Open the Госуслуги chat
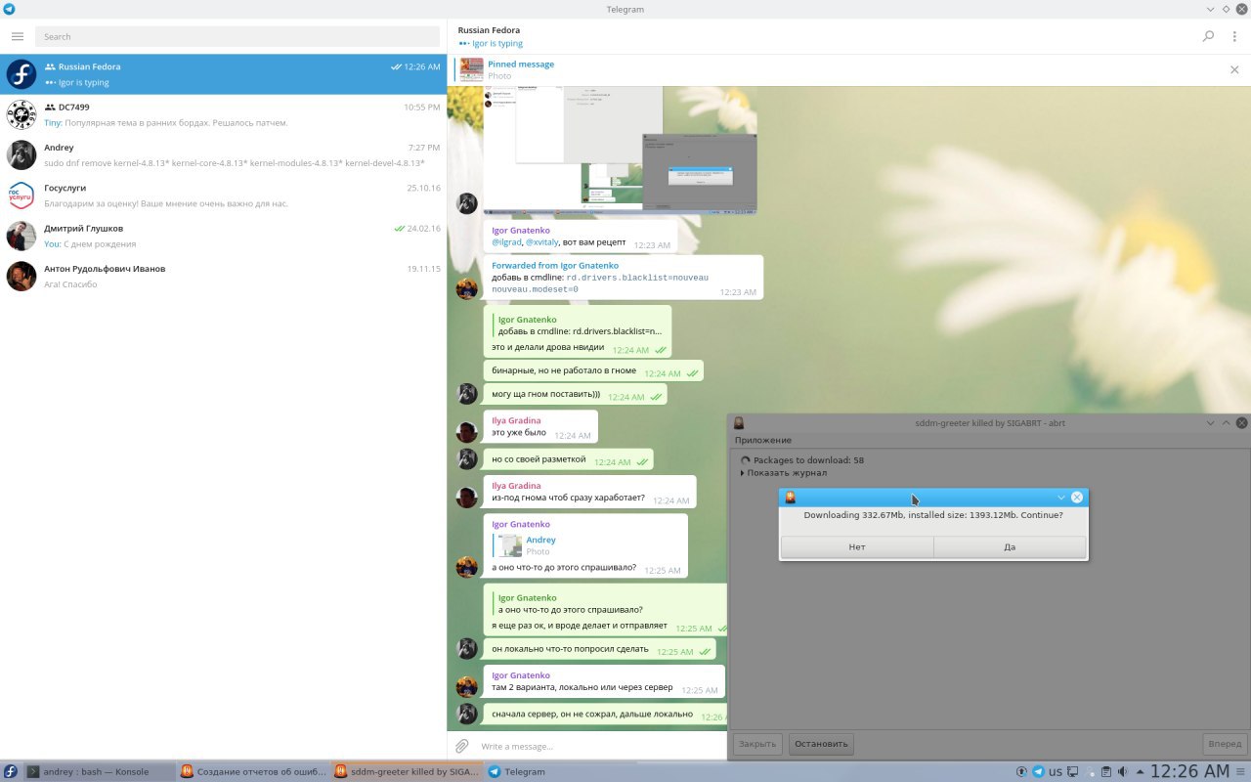Viewport: 1251px width, 782px height. 223,195
